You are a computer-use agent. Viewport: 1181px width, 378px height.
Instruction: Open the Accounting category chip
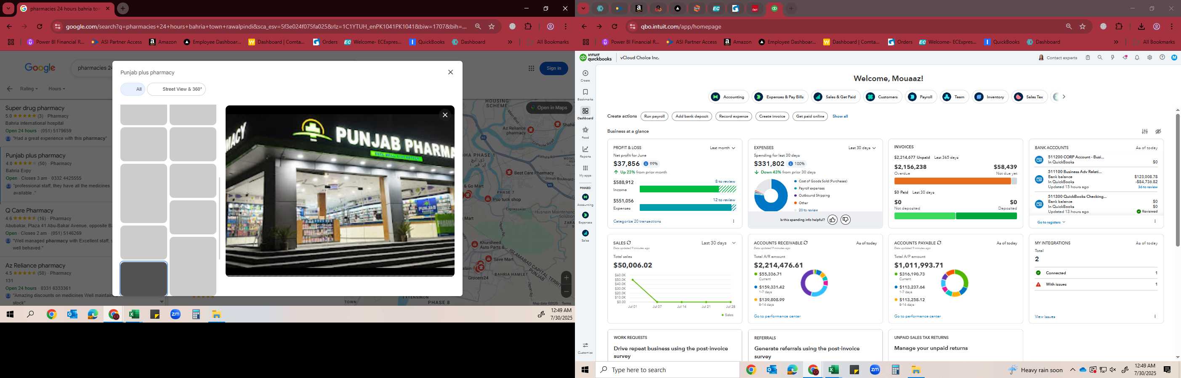click(x=729, y=97)
